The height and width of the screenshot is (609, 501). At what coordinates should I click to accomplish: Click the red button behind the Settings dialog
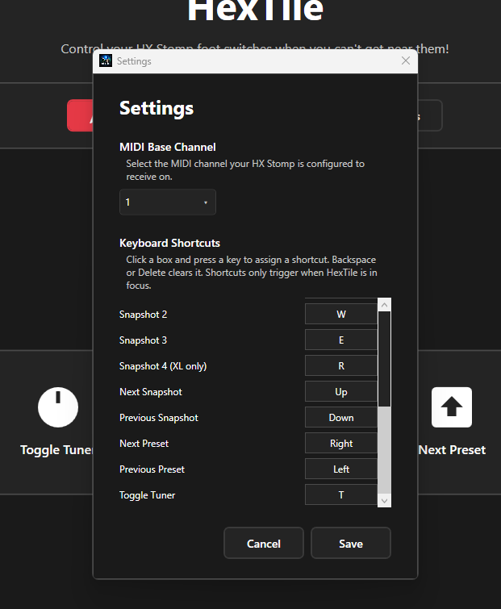tap(80, 115)
